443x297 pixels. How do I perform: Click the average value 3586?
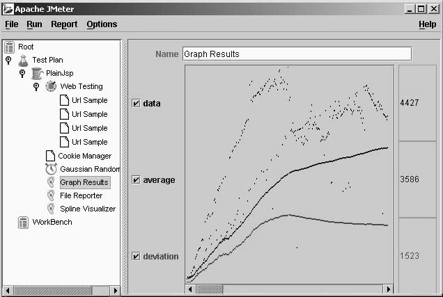(x=410, y=179)
